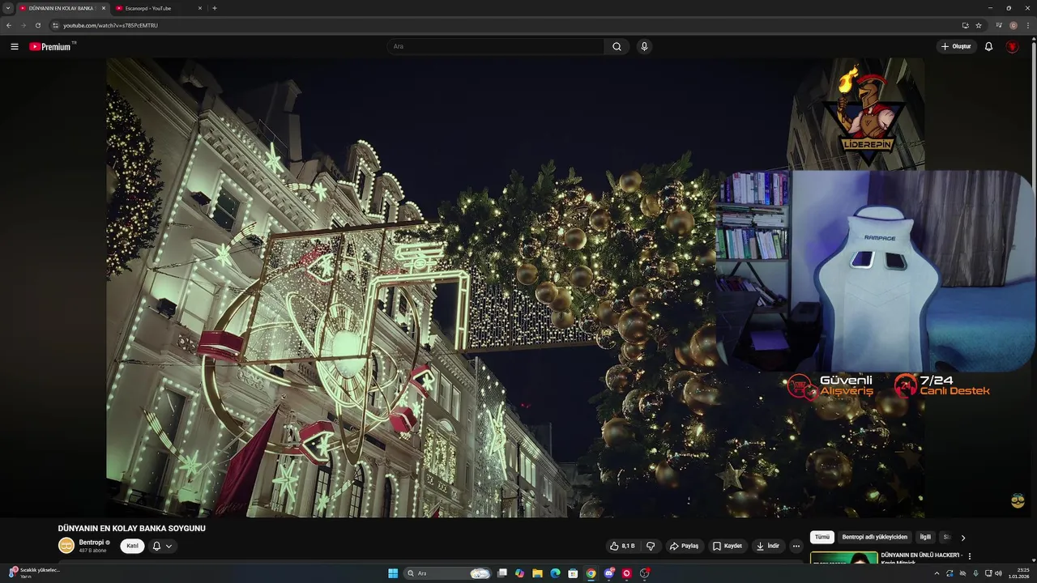Click the video player area

[x=515, y=287]
